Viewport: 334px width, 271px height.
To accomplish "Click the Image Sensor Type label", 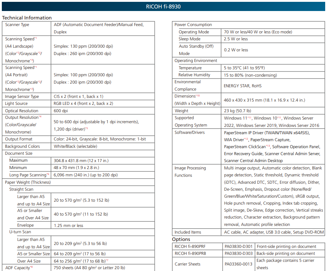I will [x=22, y=96].
